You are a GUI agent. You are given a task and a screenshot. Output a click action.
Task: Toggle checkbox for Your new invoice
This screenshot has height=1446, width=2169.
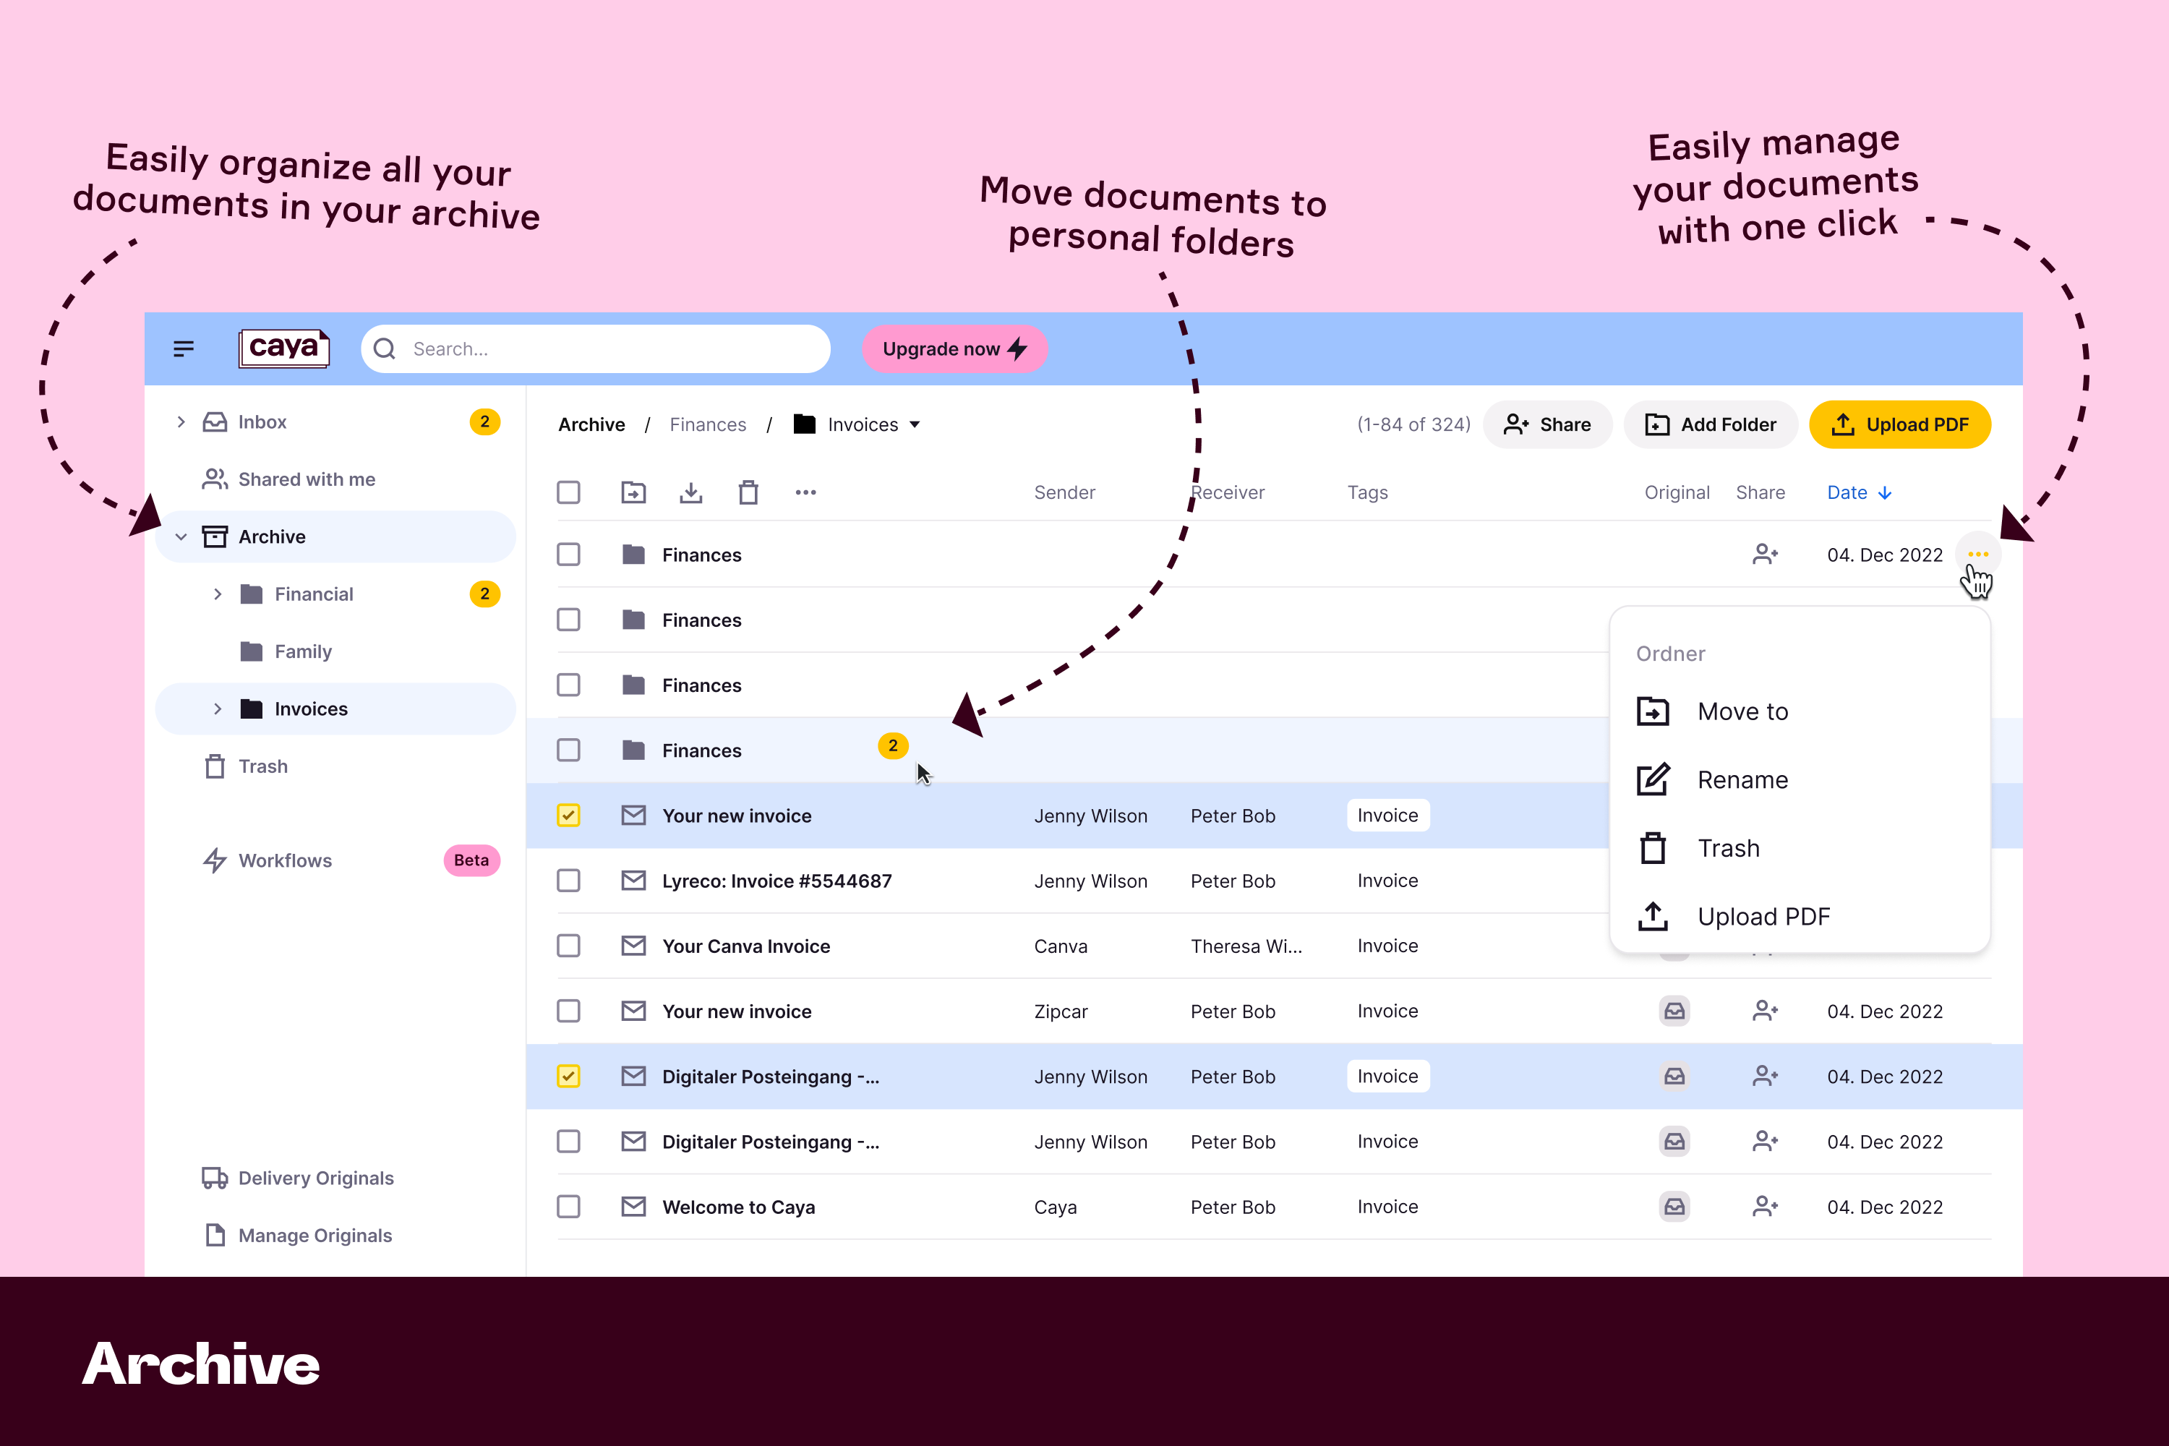click(x=568, y=815)
